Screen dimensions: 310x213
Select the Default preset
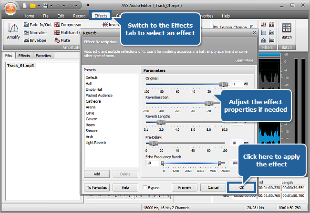92,77
